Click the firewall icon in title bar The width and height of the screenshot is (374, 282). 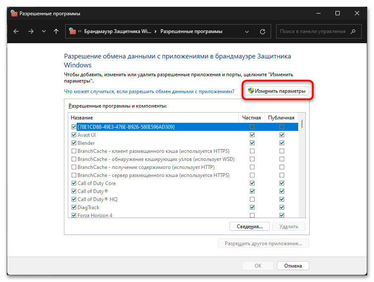pos(14,13)
